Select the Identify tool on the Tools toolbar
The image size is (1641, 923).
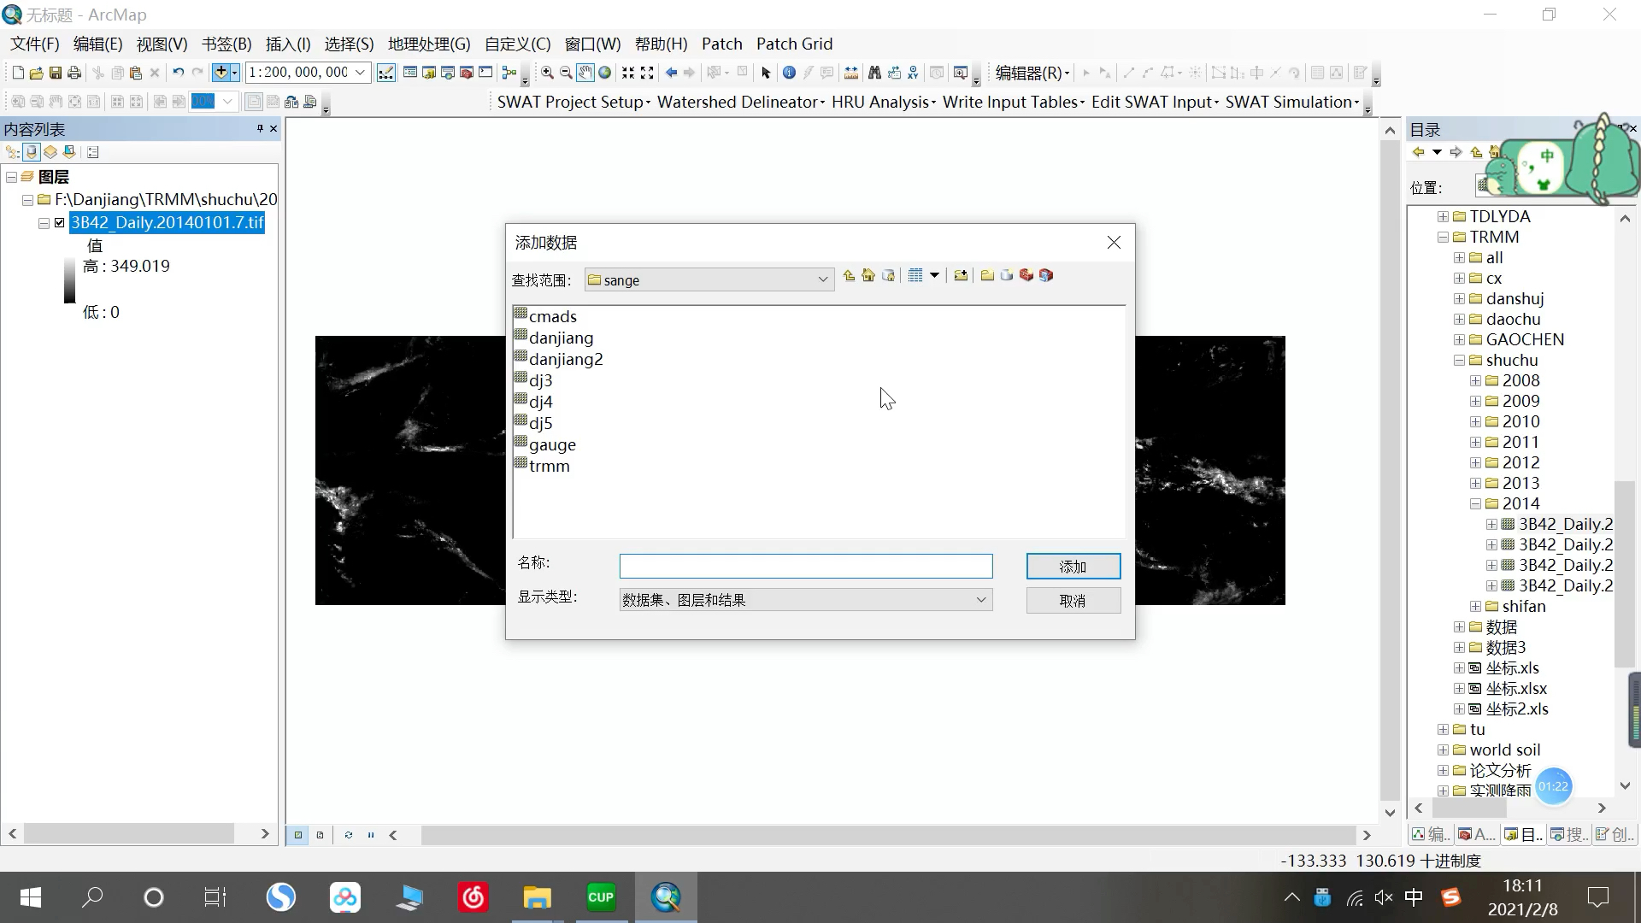pos(789,73)
